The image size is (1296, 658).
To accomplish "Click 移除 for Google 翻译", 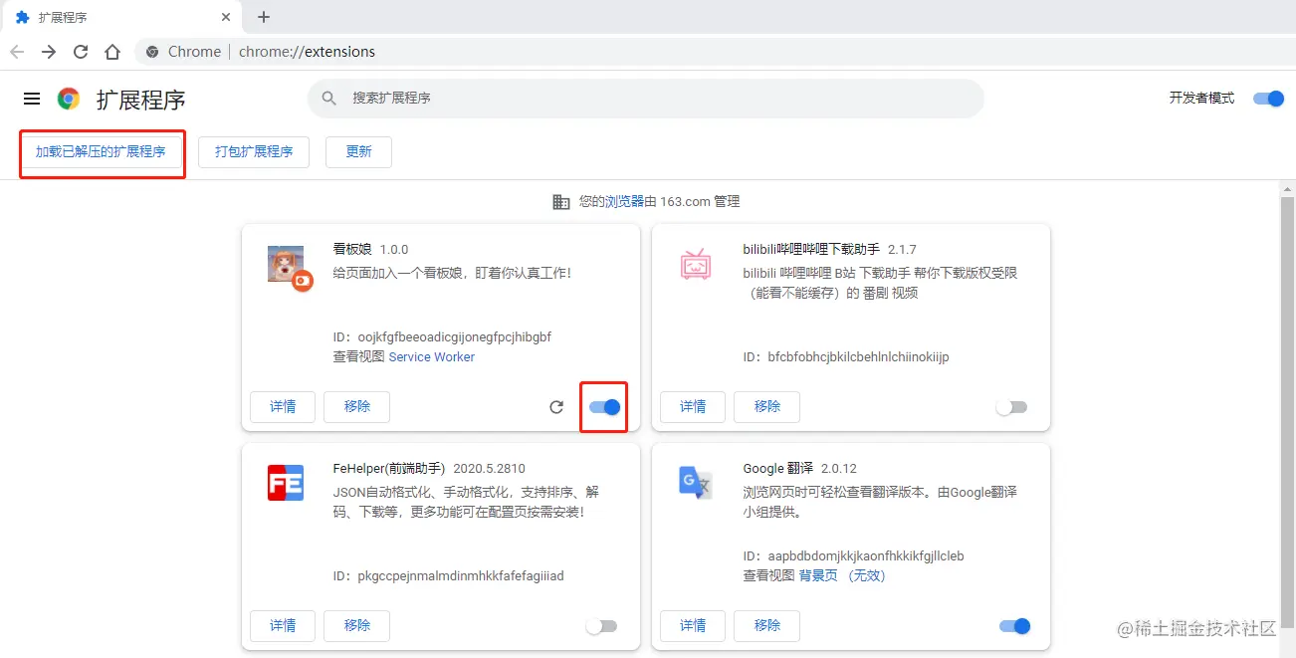I will pos(767,626).
